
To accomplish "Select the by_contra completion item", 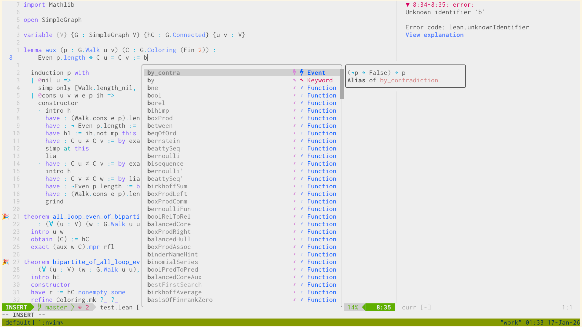I will (x=164, y=73).
